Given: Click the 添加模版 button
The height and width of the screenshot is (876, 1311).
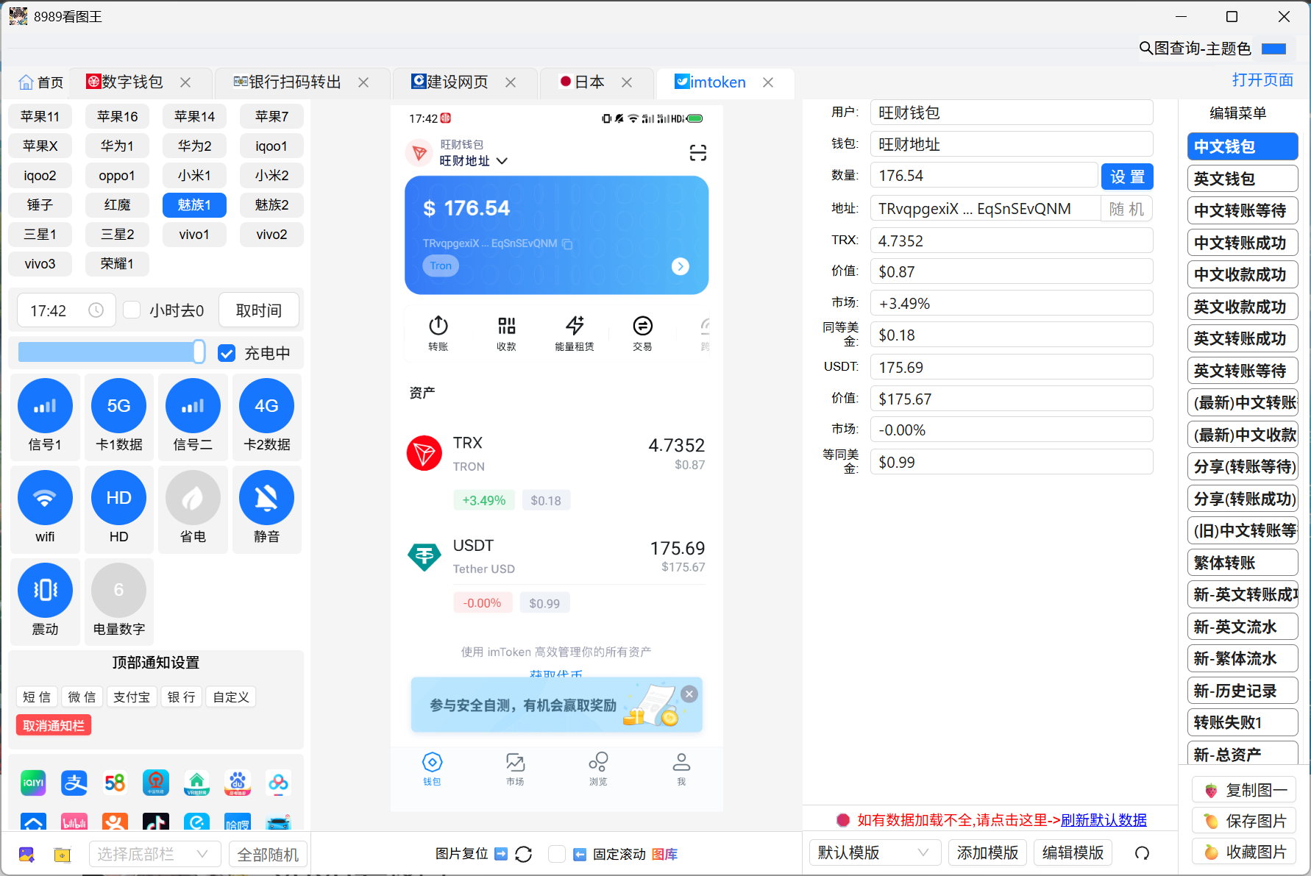Looking at the screenshot, I should (987, 852).
